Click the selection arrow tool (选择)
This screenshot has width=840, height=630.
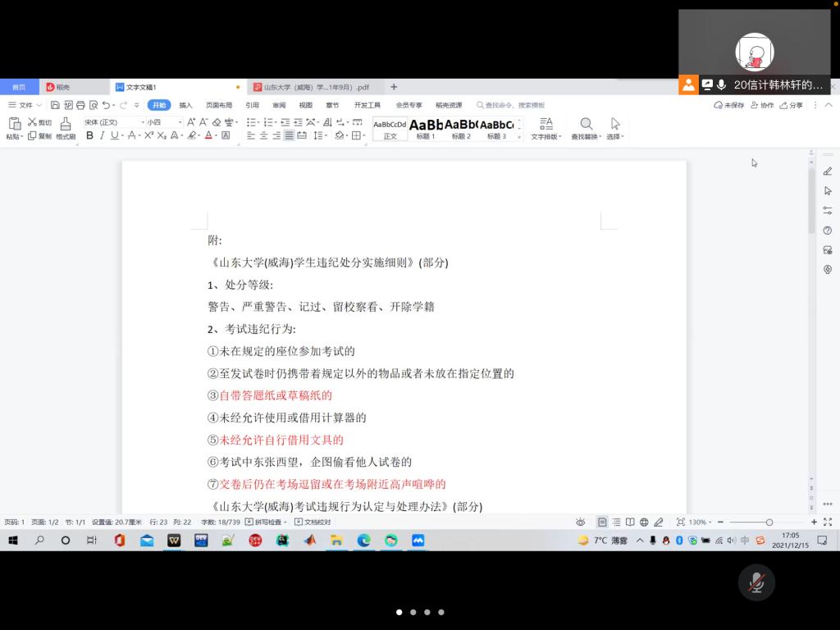tap(615, 127)
